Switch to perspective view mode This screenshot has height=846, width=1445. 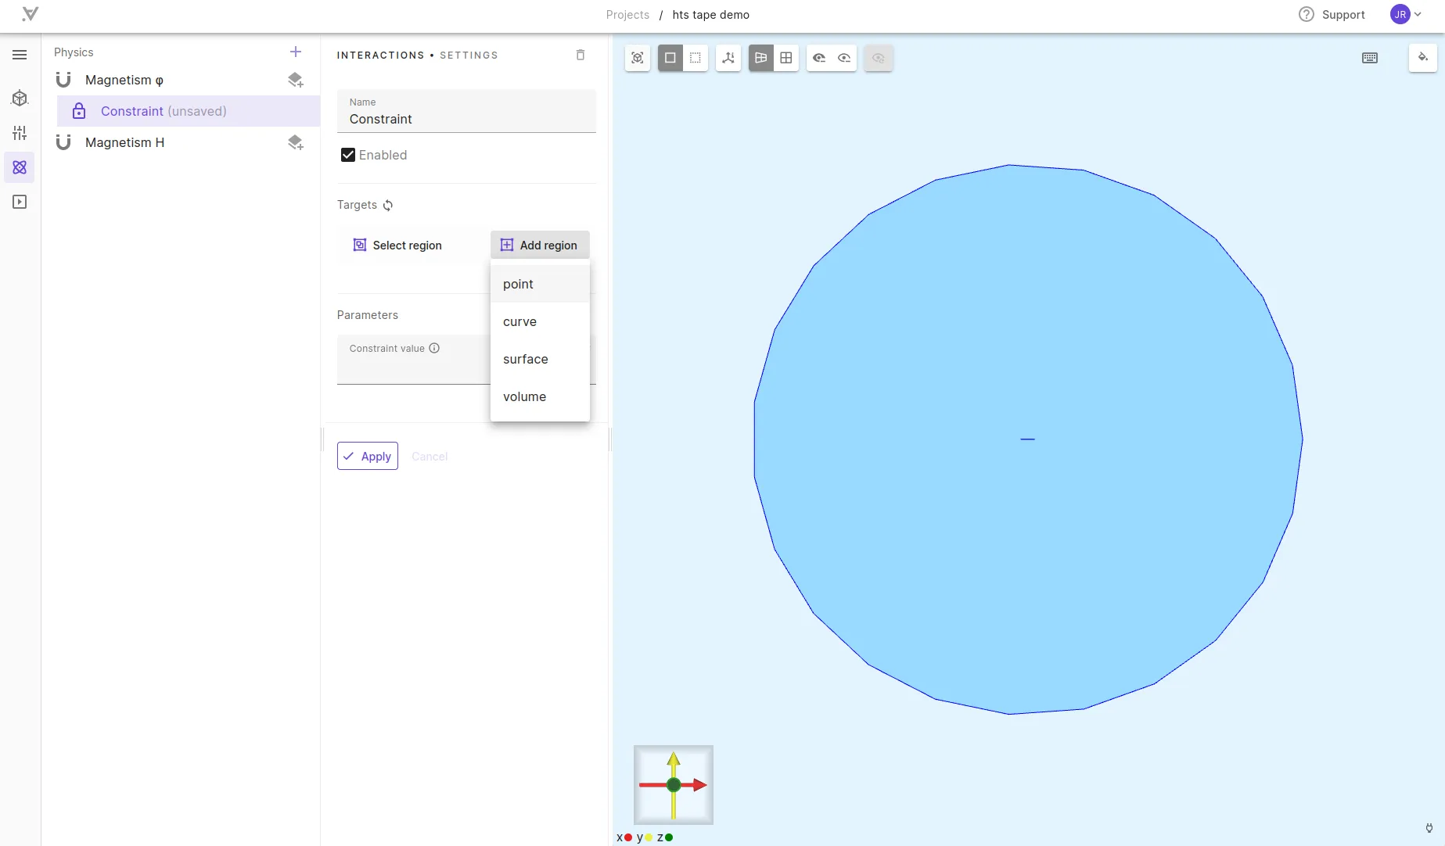761,58
